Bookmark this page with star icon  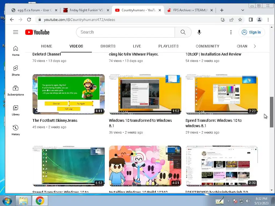[240, 20]
